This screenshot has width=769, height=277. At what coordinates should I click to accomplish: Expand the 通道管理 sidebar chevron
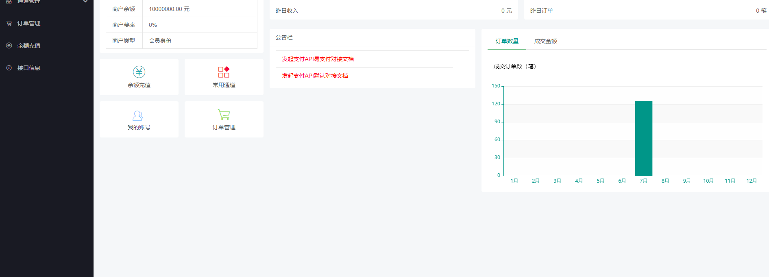pyautogui.click(x=85, y=2)
